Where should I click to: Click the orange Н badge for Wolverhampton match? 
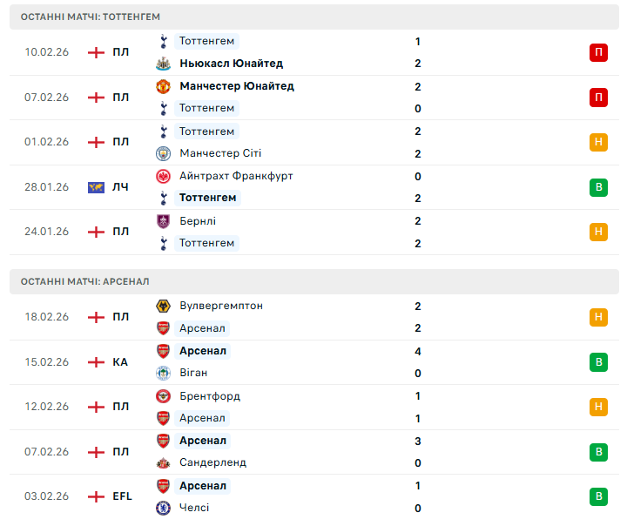(x=598, y=317)
